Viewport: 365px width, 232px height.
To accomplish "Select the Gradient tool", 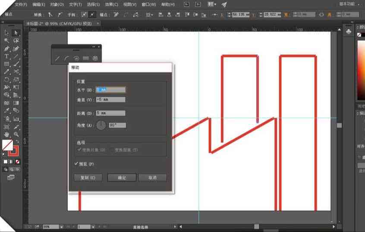I will click(16, 103).
